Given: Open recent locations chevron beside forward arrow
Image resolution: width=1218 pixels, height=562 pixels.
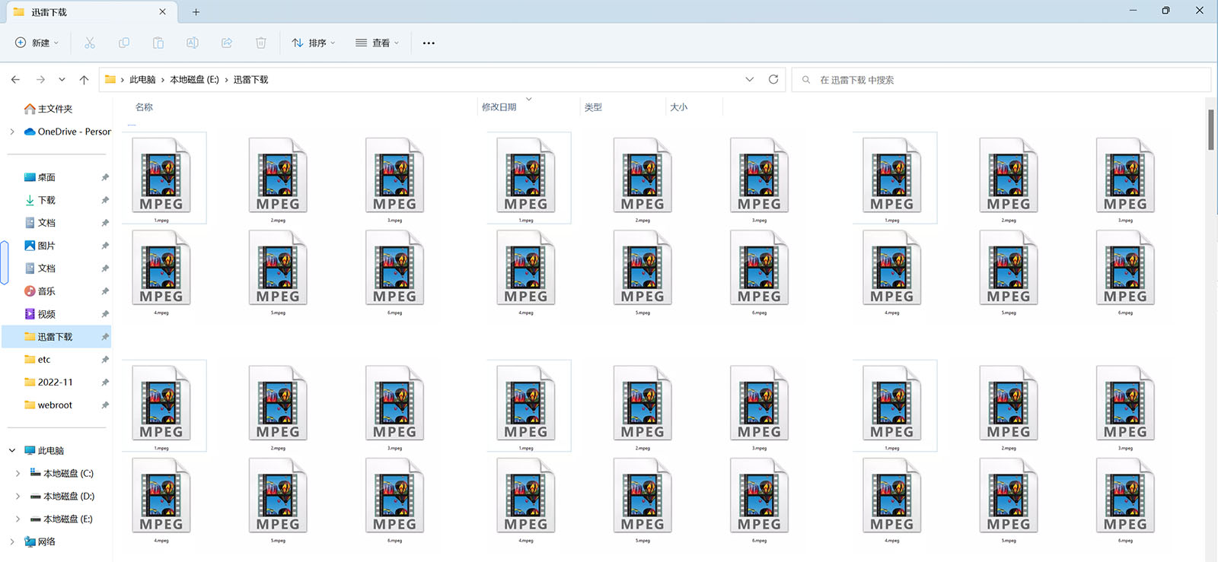Looking at the screenshot, I should [x=62, y=79].
